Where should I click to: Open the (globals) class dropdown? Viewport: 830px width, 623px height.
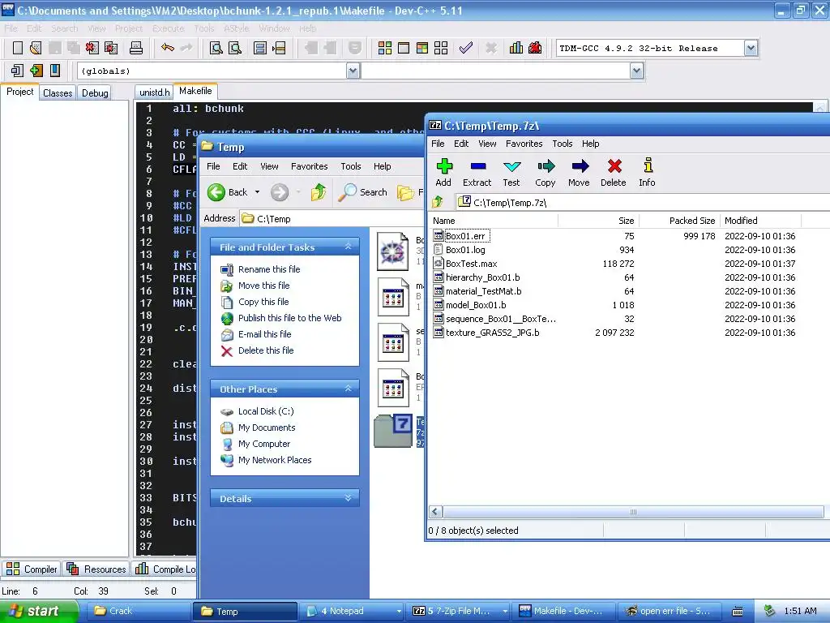coord(353,71)
